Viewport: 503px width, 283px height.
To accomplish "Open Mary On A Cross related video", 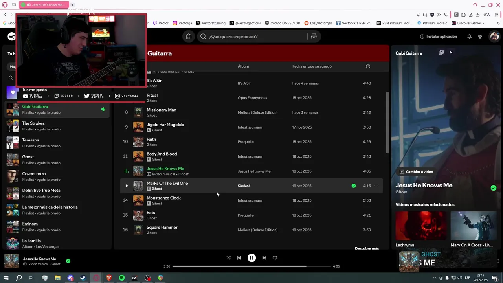I will tap(474, 226).
